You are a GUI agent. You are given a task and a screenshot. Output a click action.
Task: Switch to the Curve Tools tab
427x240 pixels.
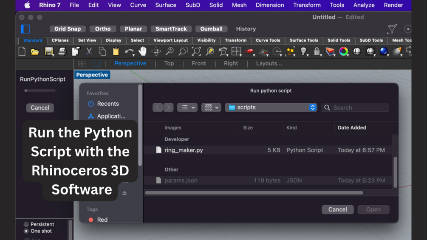pos(268,40)
